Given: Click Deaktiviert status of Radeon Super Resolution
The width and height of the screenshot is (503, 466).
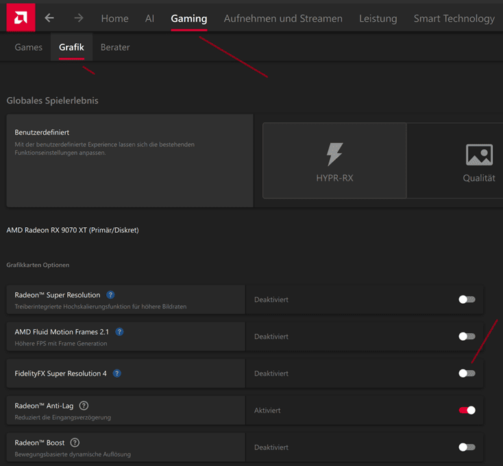Looking at the screenshot, I should point(271,300).
